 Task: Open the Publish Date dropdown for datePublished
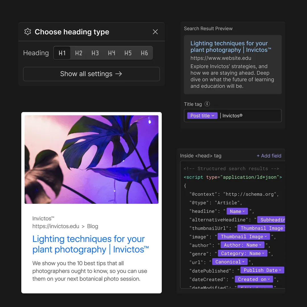[262, 270]
